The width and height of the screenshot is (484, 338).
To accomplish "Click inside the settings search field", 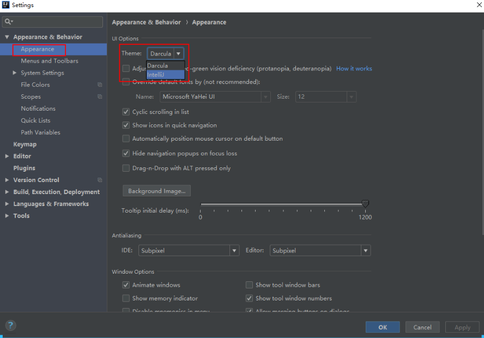I will 52,22.
